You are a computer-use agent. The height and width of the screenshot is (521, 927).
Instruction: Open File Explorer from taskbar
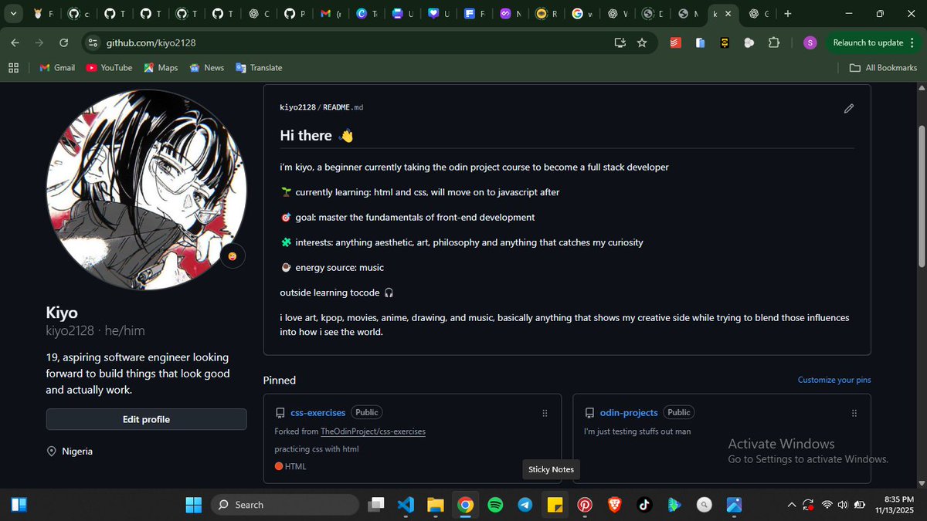(436, 505)
